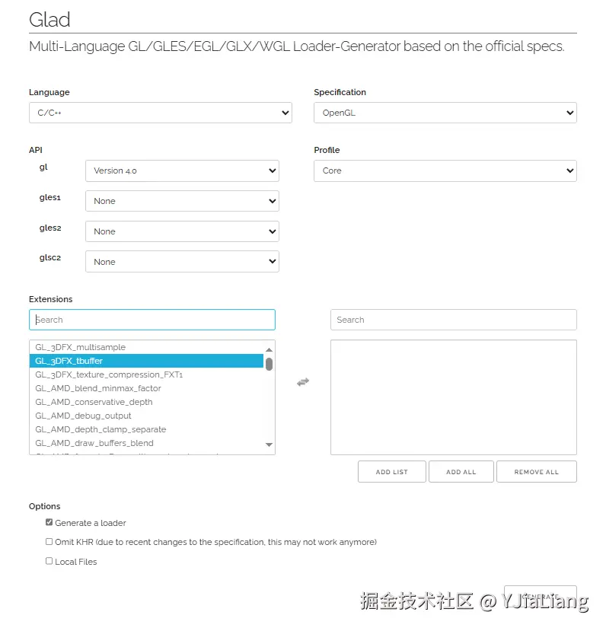Open the glsc2 version dropdown

(x=182, y=262)
